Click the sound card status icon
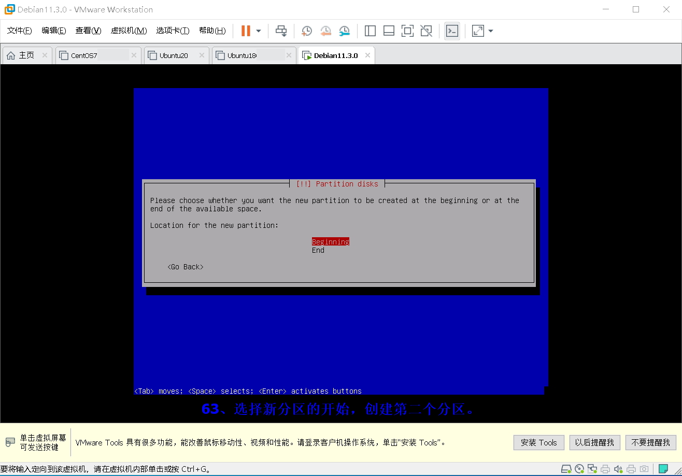Viewport: 682px width, 476px height. [x=618, y=469]
